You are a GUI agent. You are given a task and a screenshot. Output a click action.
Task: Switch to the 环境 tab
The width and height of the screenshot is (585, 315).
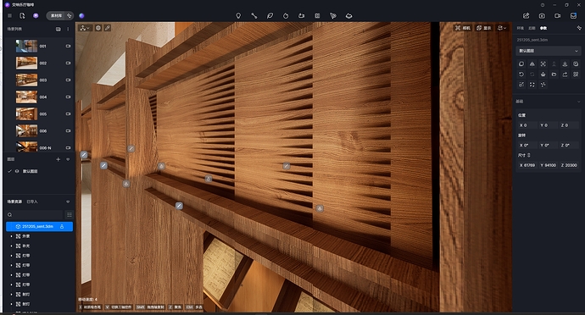point(520,28)
